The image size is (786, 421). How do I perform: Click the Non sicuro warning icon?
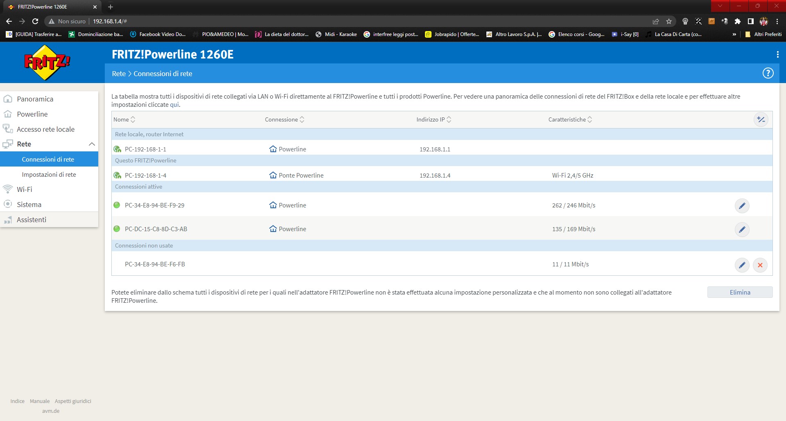[52, 21]
